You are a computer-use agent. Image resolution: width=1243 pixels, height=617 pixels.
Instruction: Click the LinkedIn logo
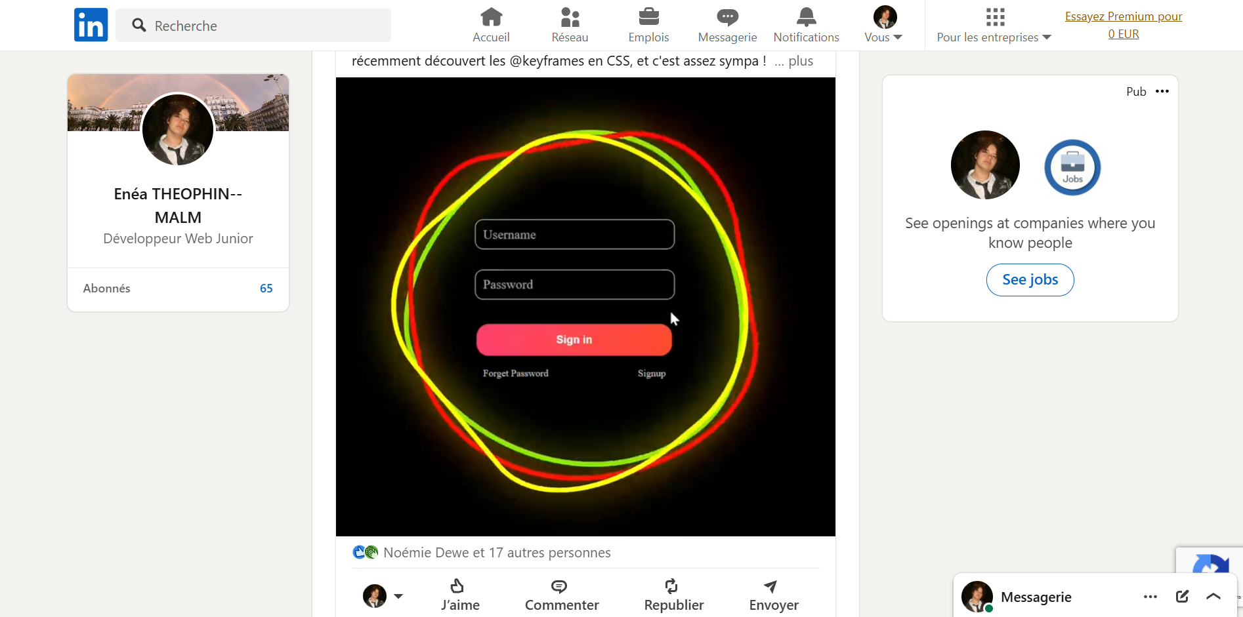click(x=91, y=24)
